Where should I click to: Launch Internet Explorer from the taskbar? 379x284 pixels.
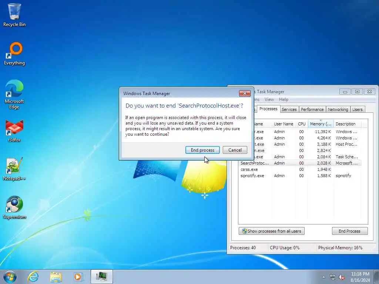[x=33, y=277]
